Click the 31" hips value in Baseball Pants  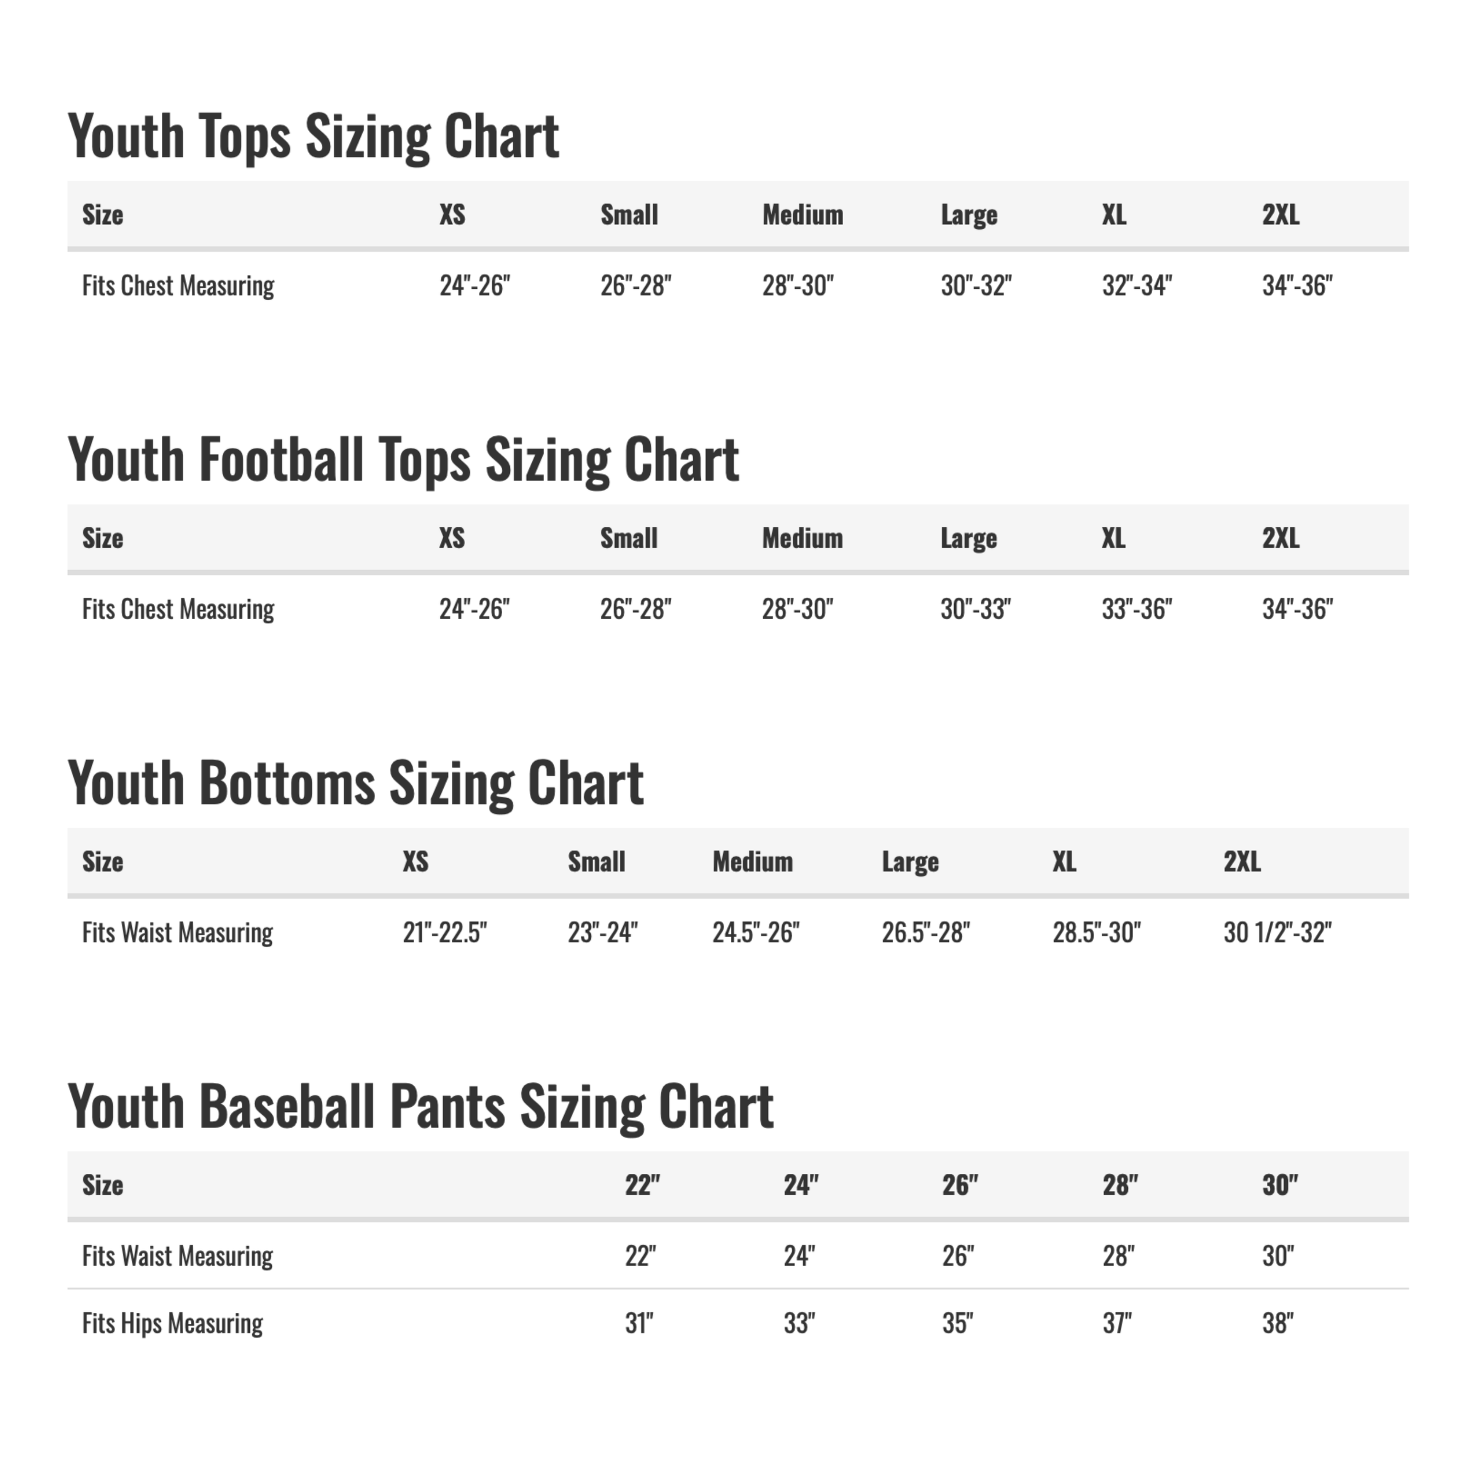pos(639,1323)
